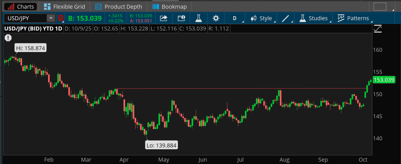Click the green 153.039 price label on axis
The image size is (401, 164).
384,80
